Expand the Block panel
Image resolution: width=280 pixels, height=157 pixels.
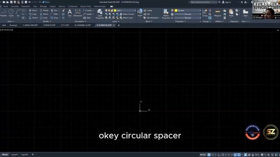[149, 21]
